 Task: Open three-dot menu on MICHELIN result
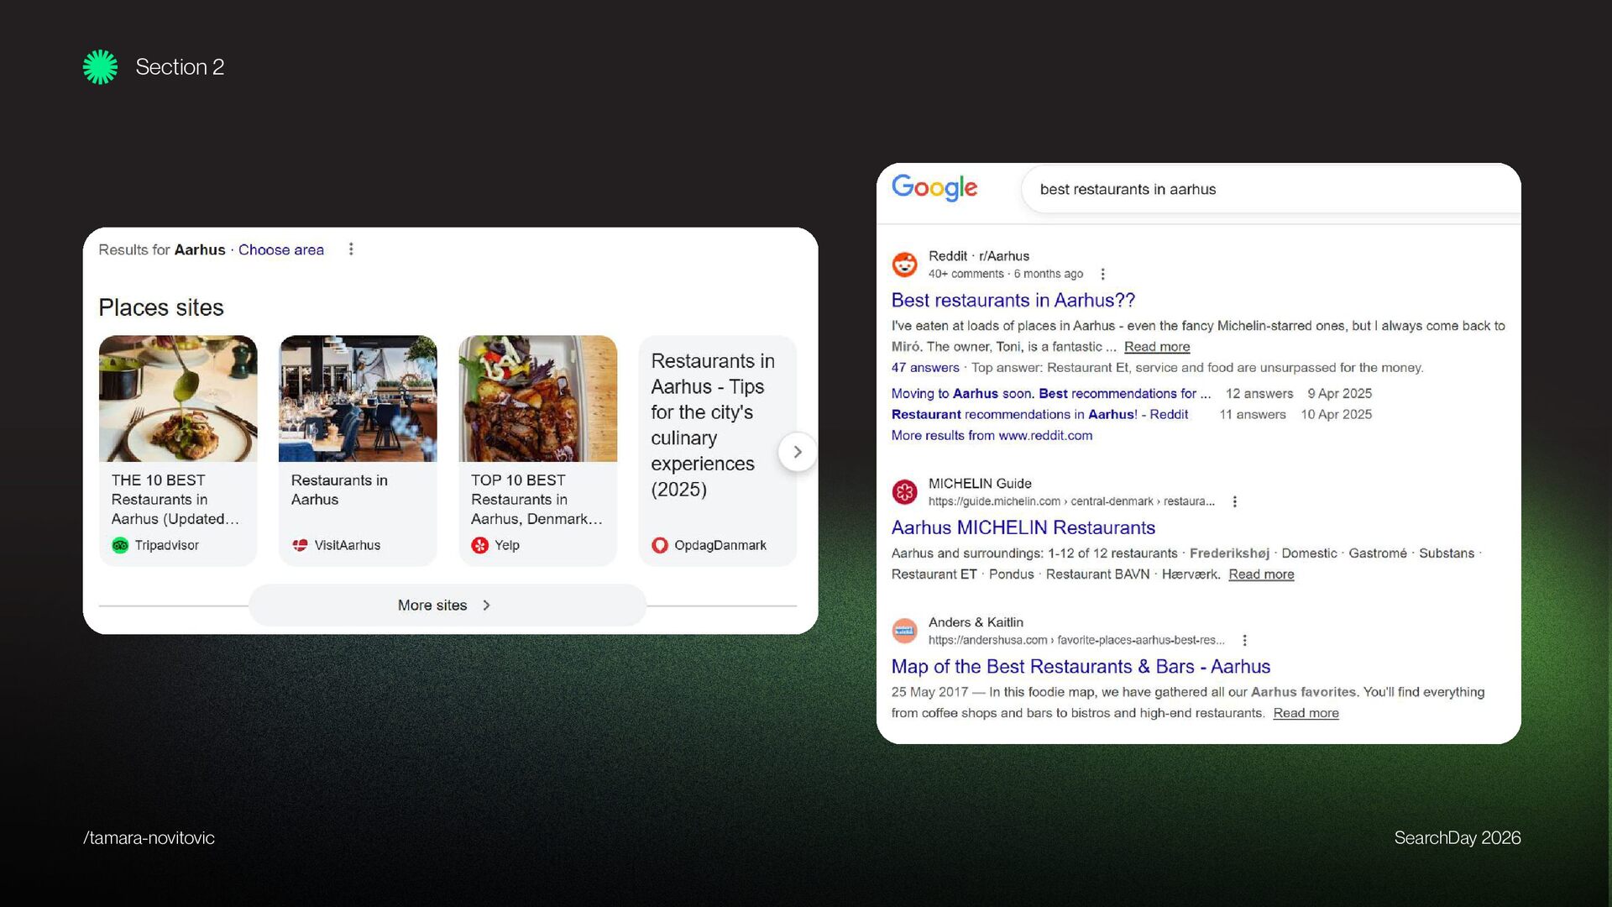coord(1234,501)
